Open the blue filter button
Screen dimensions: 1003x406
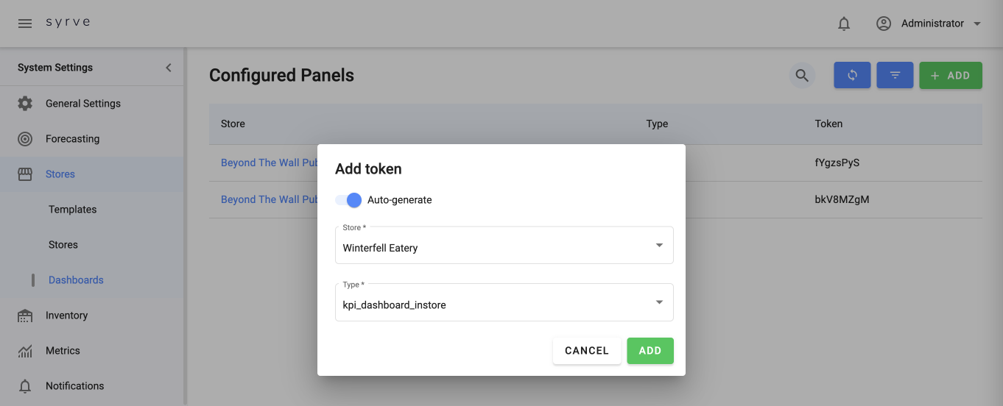click(x=895, y=75)
